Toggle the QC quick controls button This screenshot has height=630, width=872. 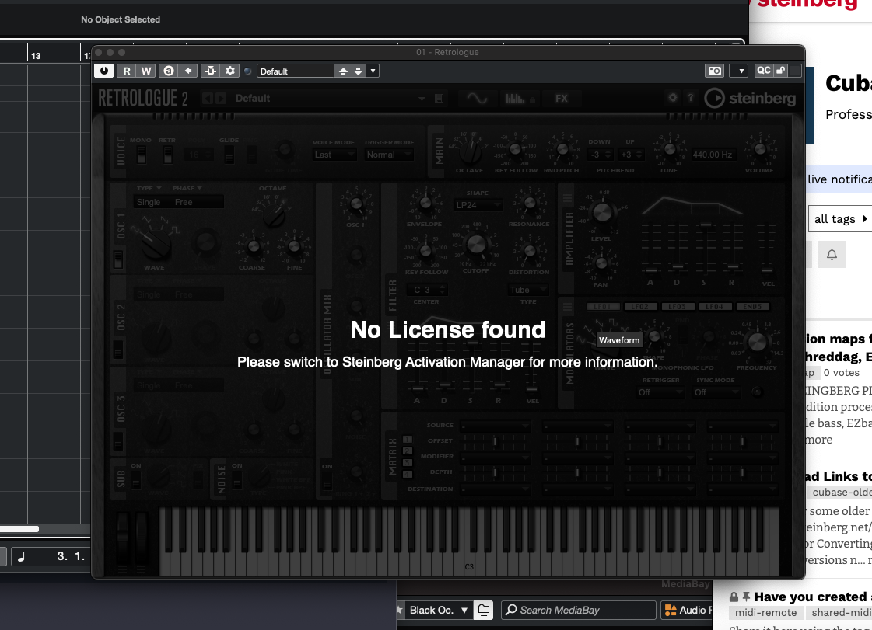click(764, 71)
